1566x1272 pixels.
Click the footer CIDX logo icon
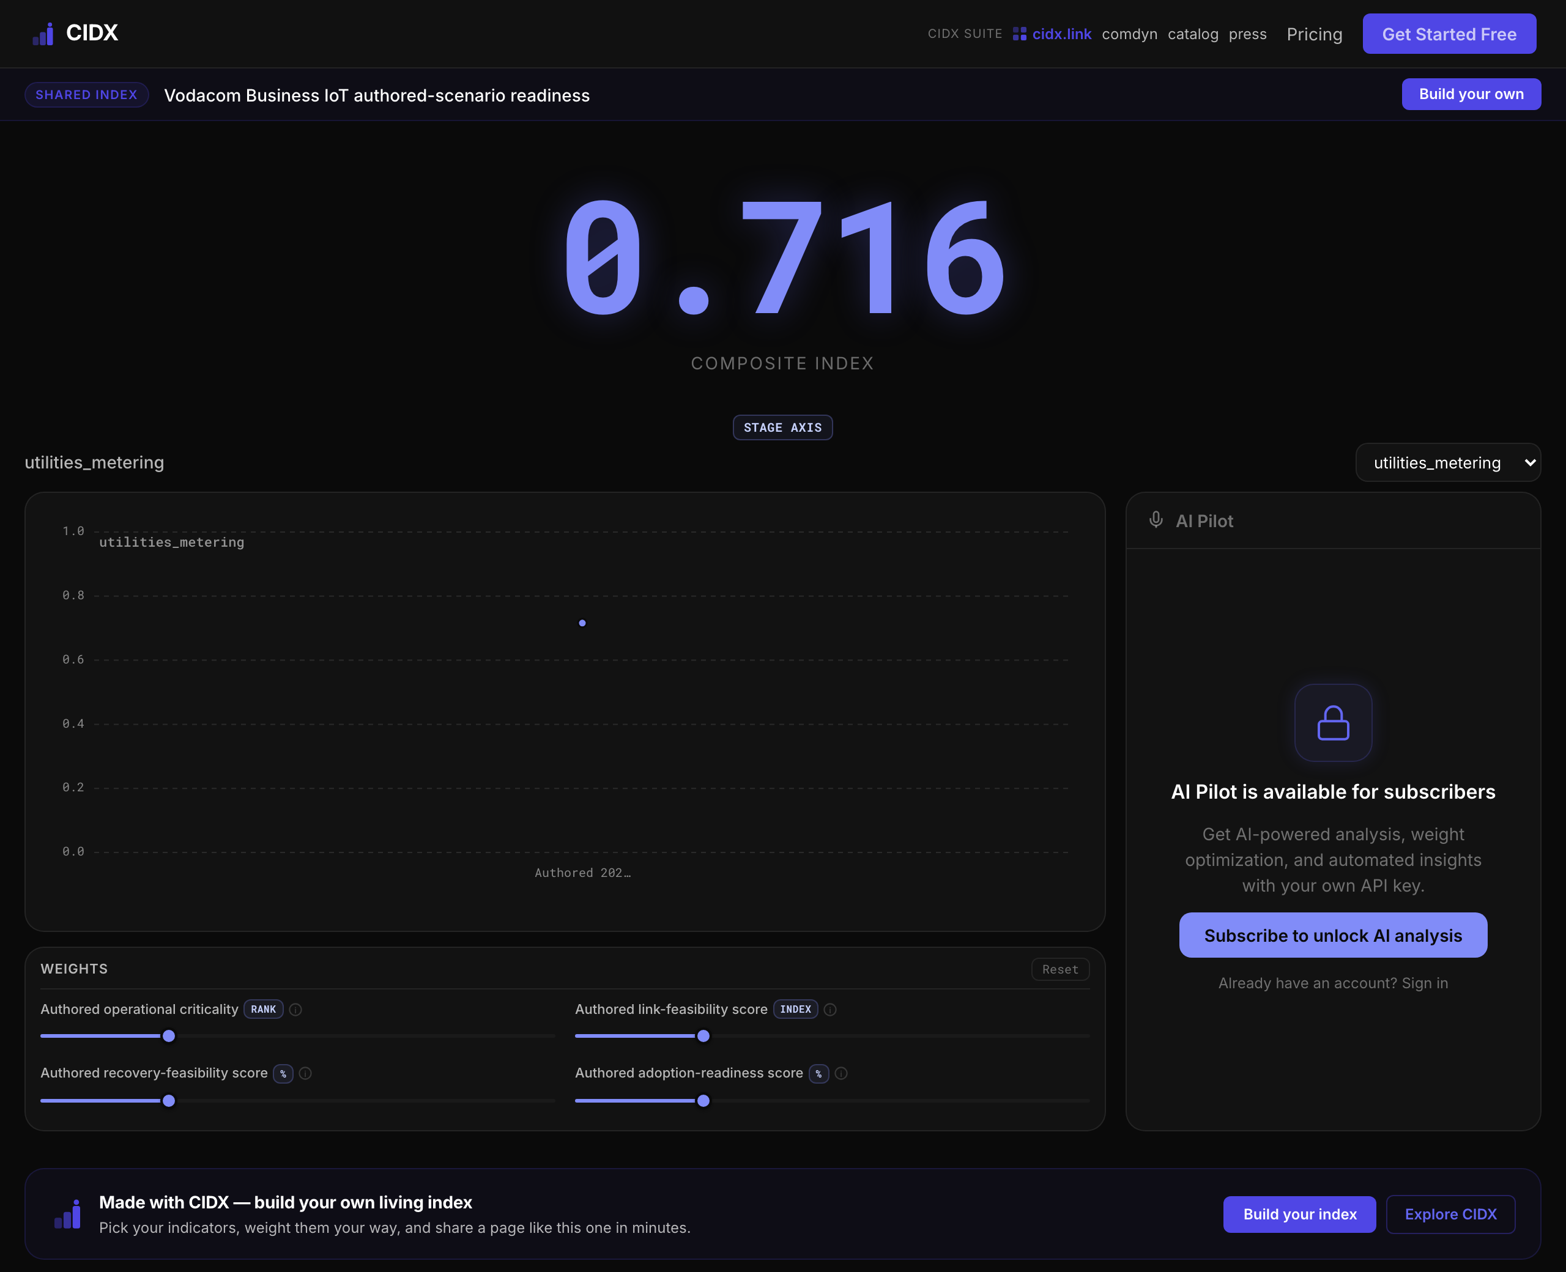[67, 1214]
